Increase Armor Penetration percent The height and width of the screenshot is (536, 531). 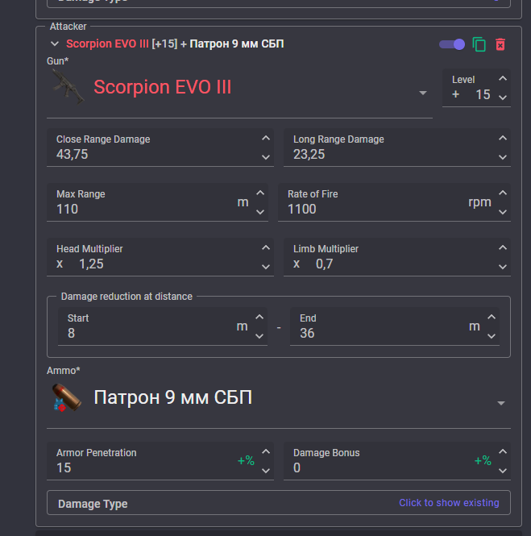point(266,451)
